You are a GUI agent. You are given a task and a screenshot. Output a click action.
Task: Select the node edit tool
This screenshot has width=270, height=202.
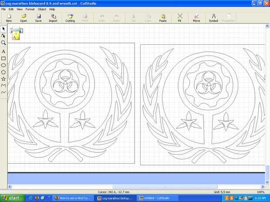point(3,36)
